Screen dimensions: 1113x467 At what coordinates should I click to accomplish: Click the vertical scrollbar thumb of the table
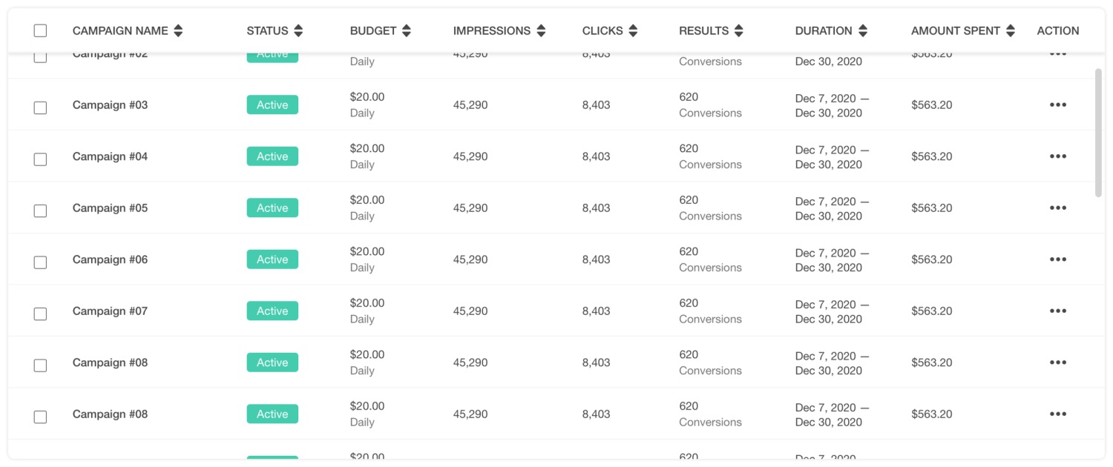point(1098,133)
